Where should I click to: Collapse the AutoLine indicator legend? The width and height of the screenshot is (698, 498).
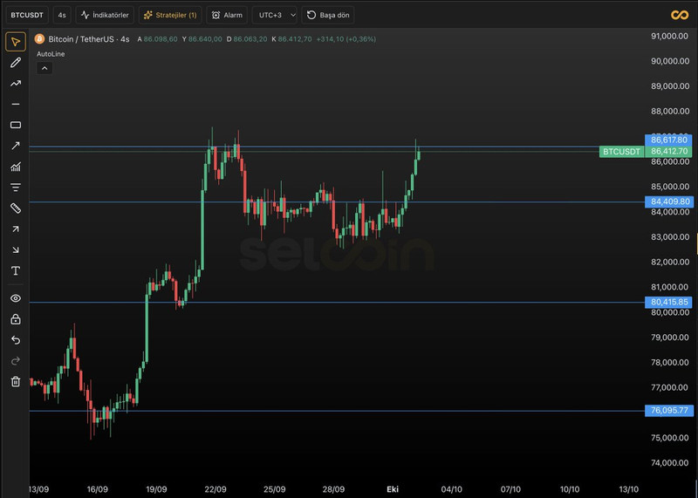[44, 69]
